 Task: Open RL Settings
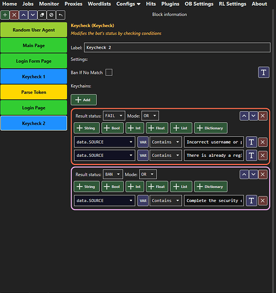tap(233, 4)
